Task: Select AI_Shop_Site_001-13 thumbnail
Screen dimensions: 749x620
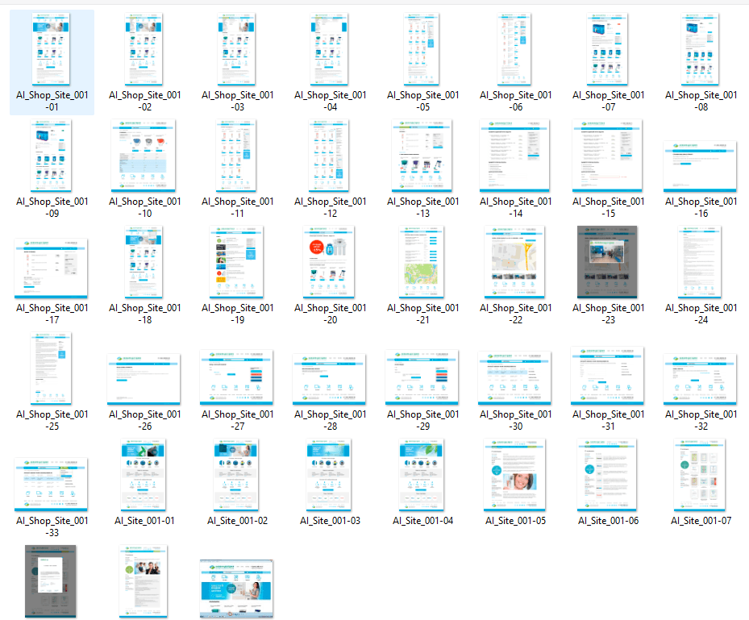Action: point(422,156)
